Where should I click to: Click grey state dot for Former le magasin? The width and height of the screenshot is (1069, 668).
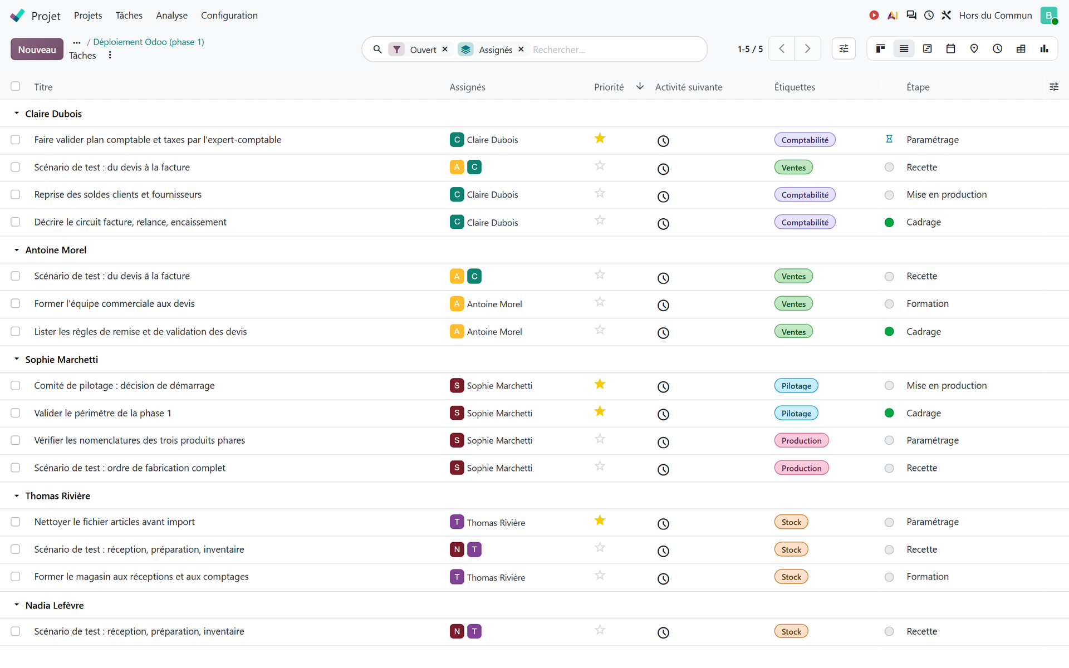pyautogui.click(x=889, y=577)
